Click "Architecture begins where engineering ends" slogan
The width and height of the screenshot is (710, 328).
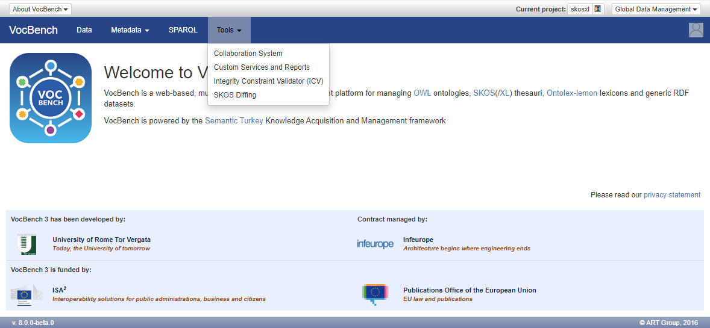[467, 249]
